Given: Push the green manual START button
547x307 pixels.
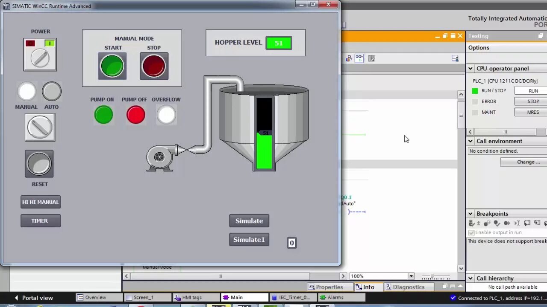Looking at the screenshot, I should (x=112, y=66).
